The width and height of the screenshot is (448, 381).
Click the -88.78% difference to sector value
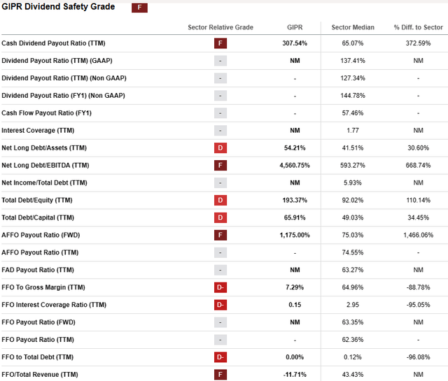pyautogui.click(x=419, y=287)
